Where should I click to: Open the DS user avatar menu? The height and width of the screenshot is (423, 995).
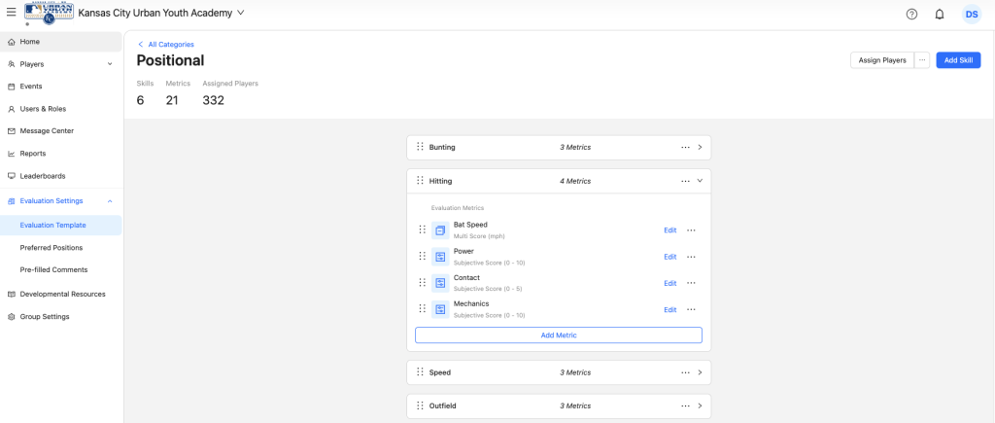point(971,14)
